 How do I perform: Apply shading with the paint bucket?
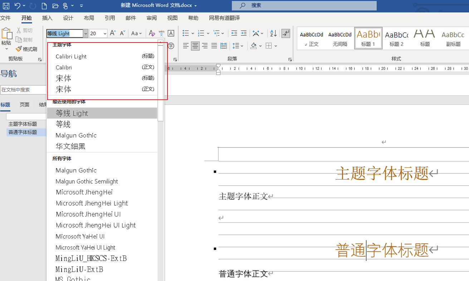tap(254, 46)
